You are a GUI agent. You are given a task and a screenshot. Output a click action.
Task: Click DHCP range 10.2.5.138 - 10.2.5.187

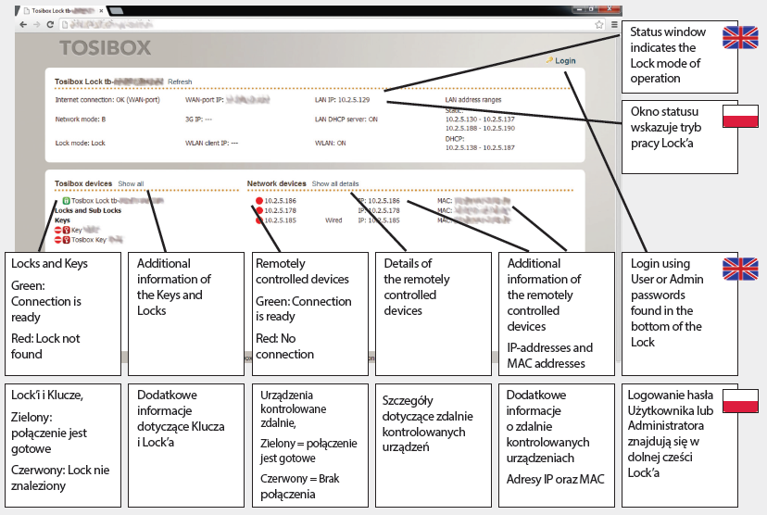pyautogui.click(x=480, y=147)
